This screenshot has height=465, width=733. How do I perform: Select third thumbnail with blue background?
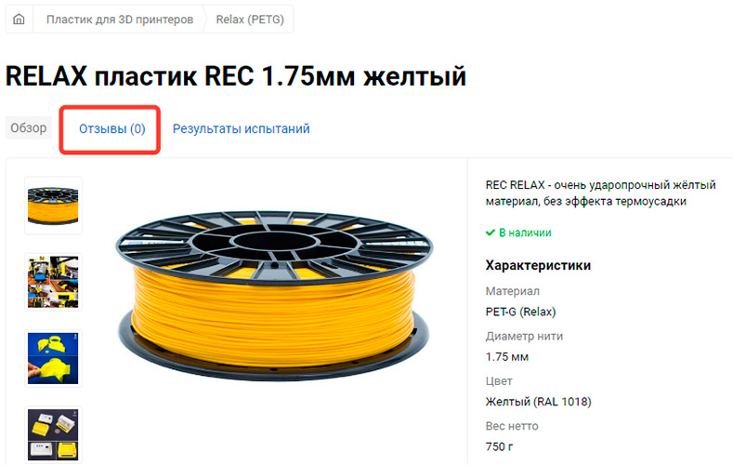(53, 358)
